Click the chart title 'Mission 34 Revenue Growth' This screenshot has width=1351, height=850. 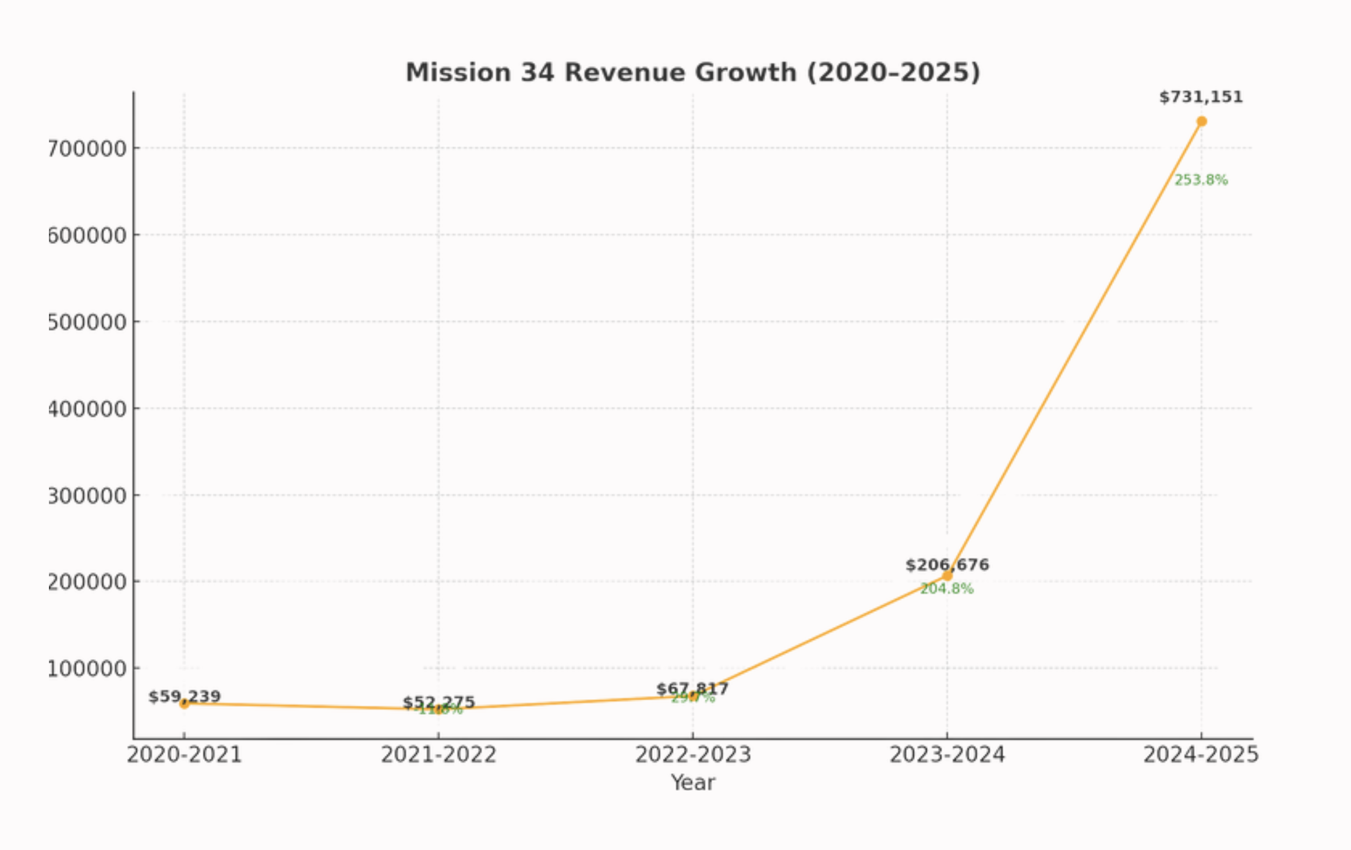[x=693, y=73]
